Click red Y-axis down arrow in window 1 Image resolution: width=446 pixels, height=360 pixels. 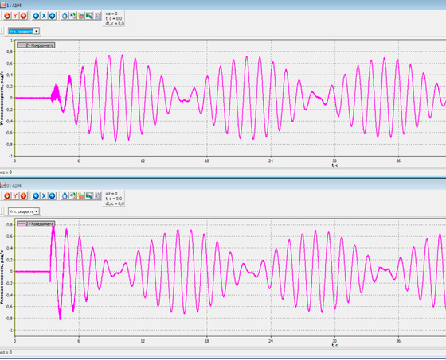click(7, 16)
